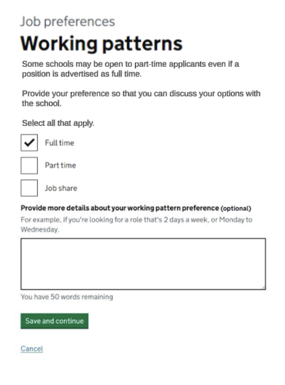The height and width of the screenshot is (385, 285).
Task: Focus the working pattern details text area
Action: coord(143,264)
